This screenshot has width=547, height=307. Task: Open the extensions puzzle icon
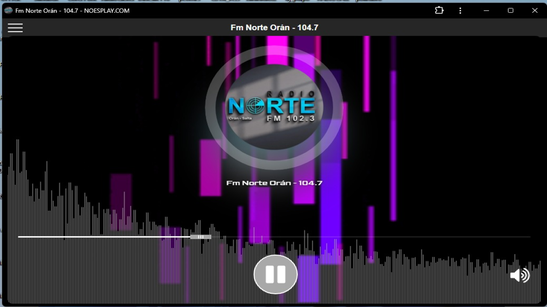439,11
